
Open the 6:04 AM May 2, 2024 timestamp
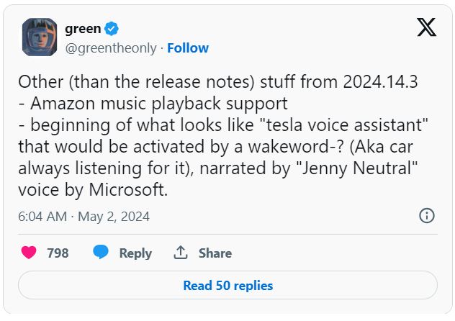[84, 216]
